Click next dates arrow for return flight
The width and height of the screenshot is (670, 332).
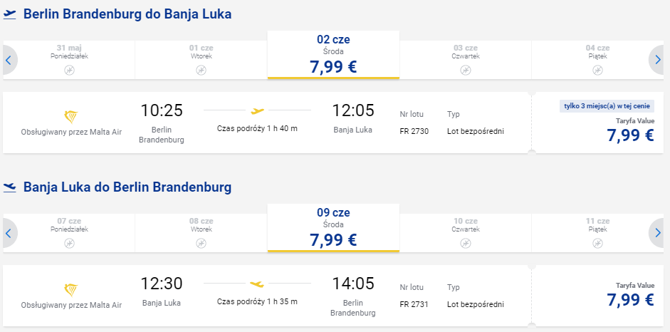(657, 233)
